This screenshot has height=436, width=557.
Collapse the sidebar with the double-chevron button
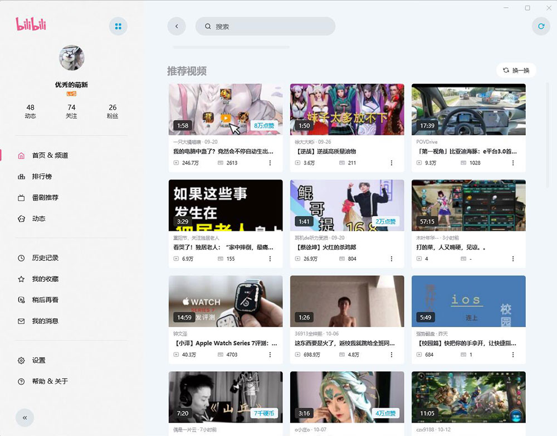coord(25,417)
